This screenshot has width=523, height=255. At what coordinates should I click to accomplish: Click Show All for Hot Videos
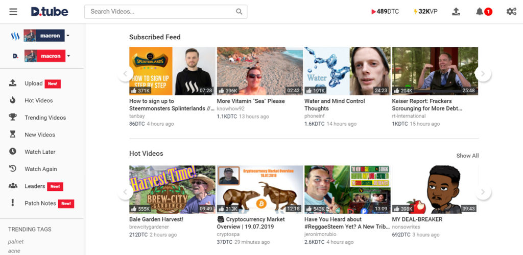467,156
